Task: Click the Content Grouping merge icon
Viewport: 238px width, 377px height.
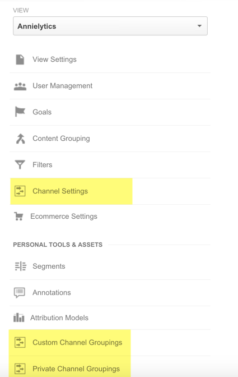Action: coord(20,139)
